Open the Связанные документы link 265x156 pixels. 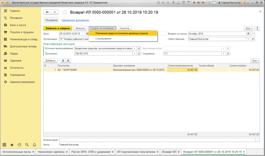pos(75,20)
